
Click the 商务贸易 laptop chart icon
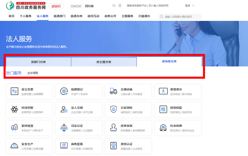tap(64, 146)
